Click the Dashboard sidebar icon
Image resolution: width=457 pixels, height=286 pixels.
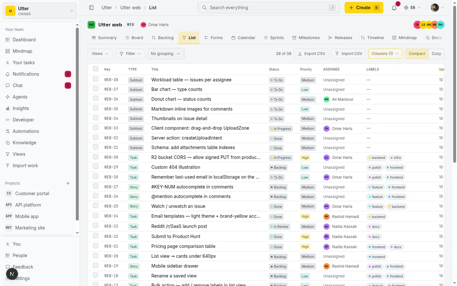[8, 40]
